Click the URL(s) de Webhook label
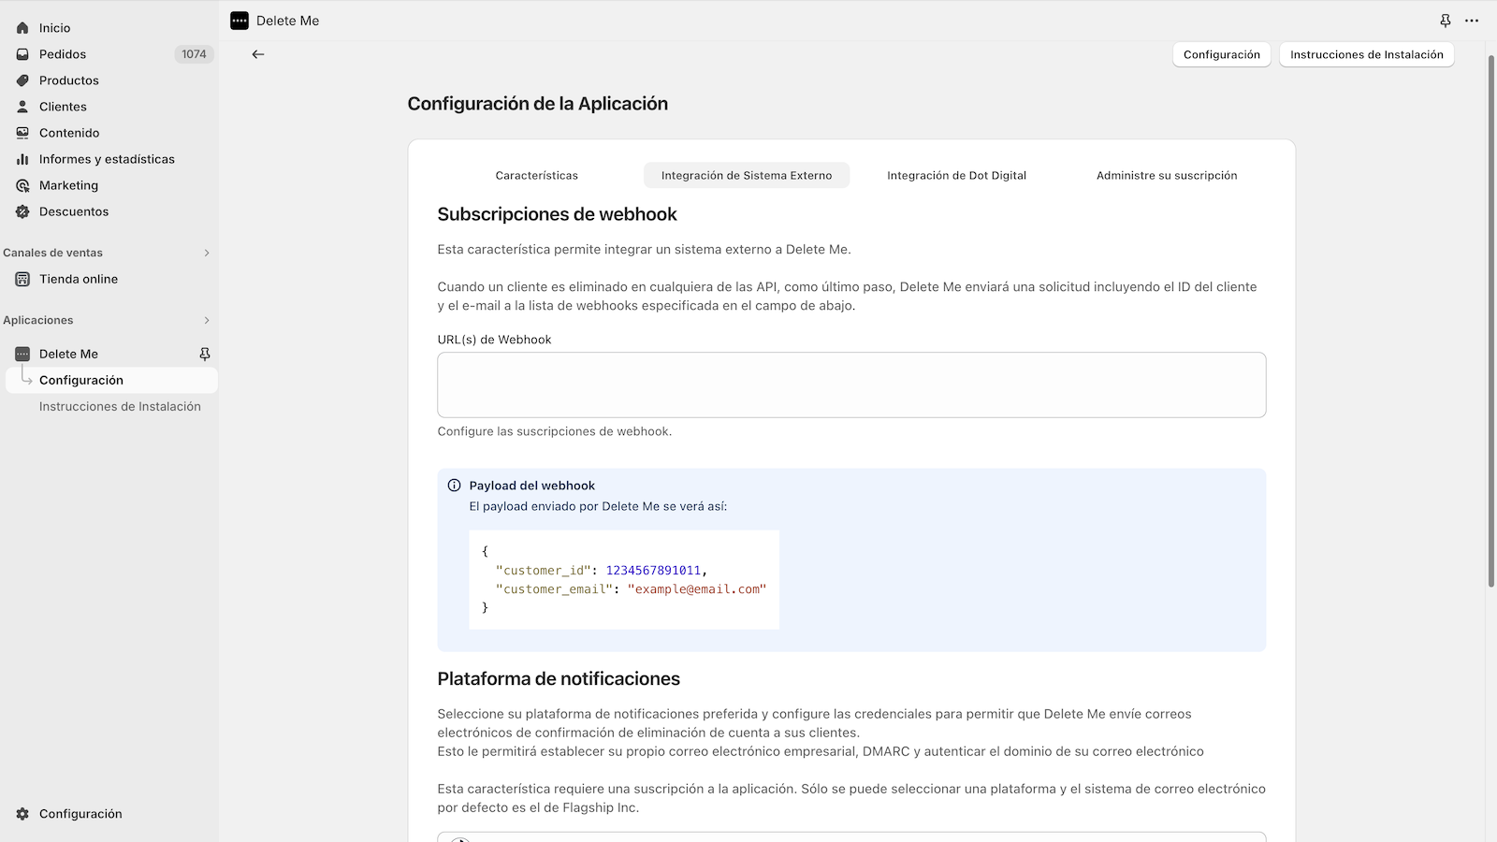Screen dimensions: 1497x842 pyautogui.click(x=494, y=340)
